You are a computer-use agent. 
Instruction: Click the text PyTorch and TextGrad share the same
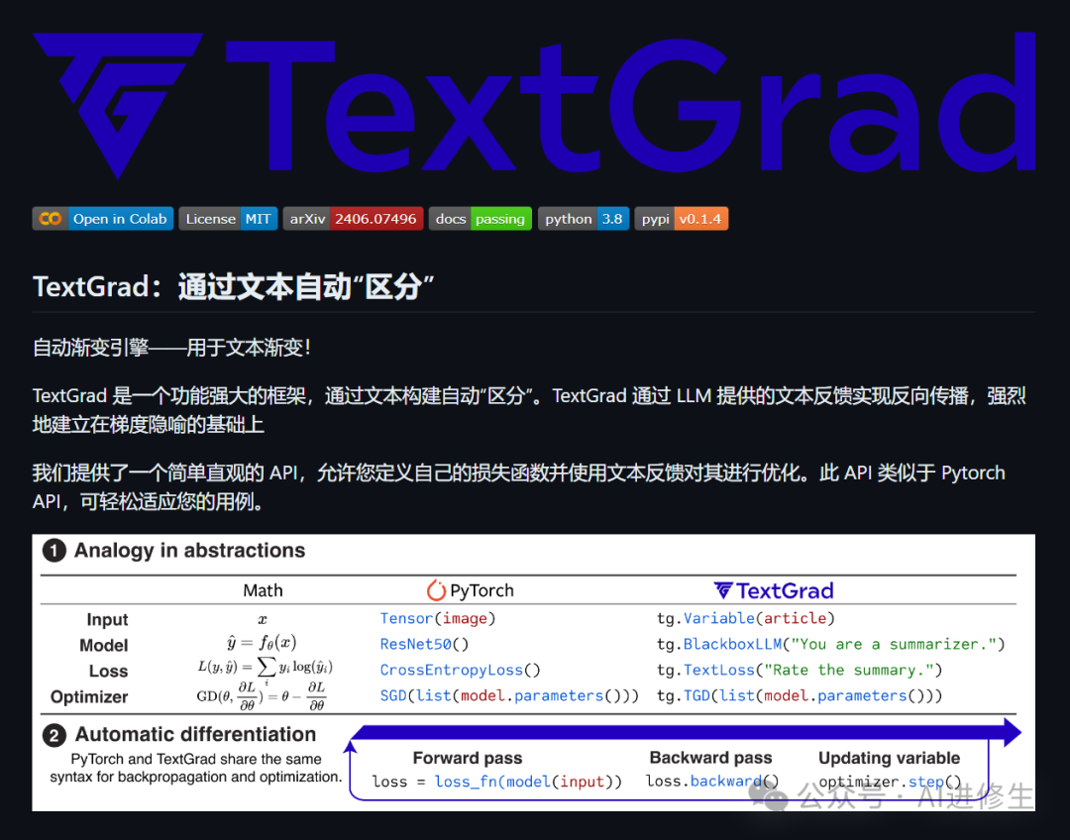tap(196, 759)
